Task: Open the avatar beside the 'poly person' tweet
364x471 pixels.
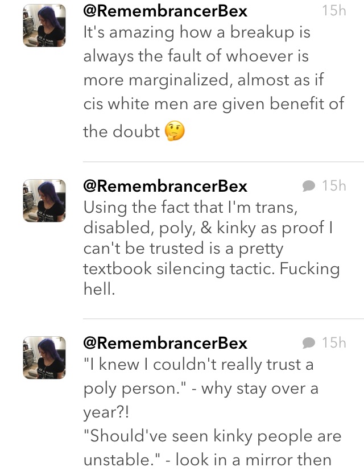Action: click(x=44, y=357)
